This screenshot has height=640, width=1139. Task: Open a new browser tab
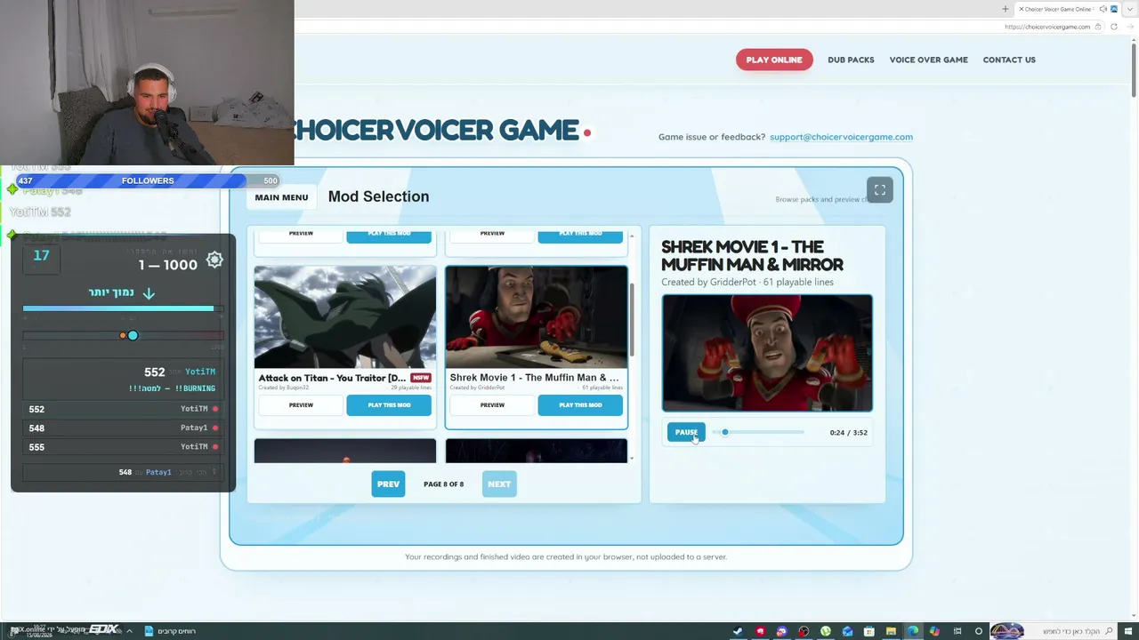tap(1005, 9)
